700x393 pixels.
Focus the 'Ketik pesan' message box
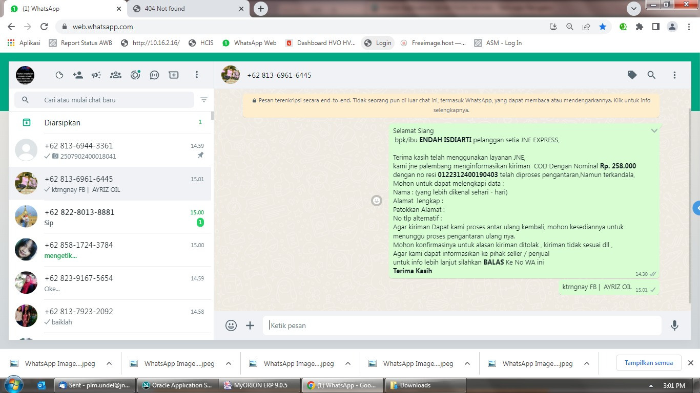point(462,325)
